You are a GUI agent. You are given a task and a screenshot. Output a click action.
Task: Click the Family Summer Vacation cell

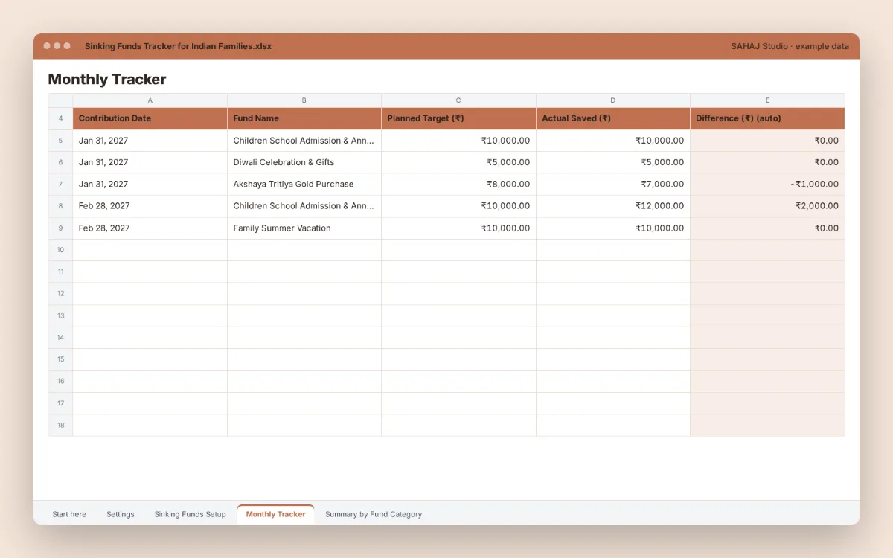304,228
